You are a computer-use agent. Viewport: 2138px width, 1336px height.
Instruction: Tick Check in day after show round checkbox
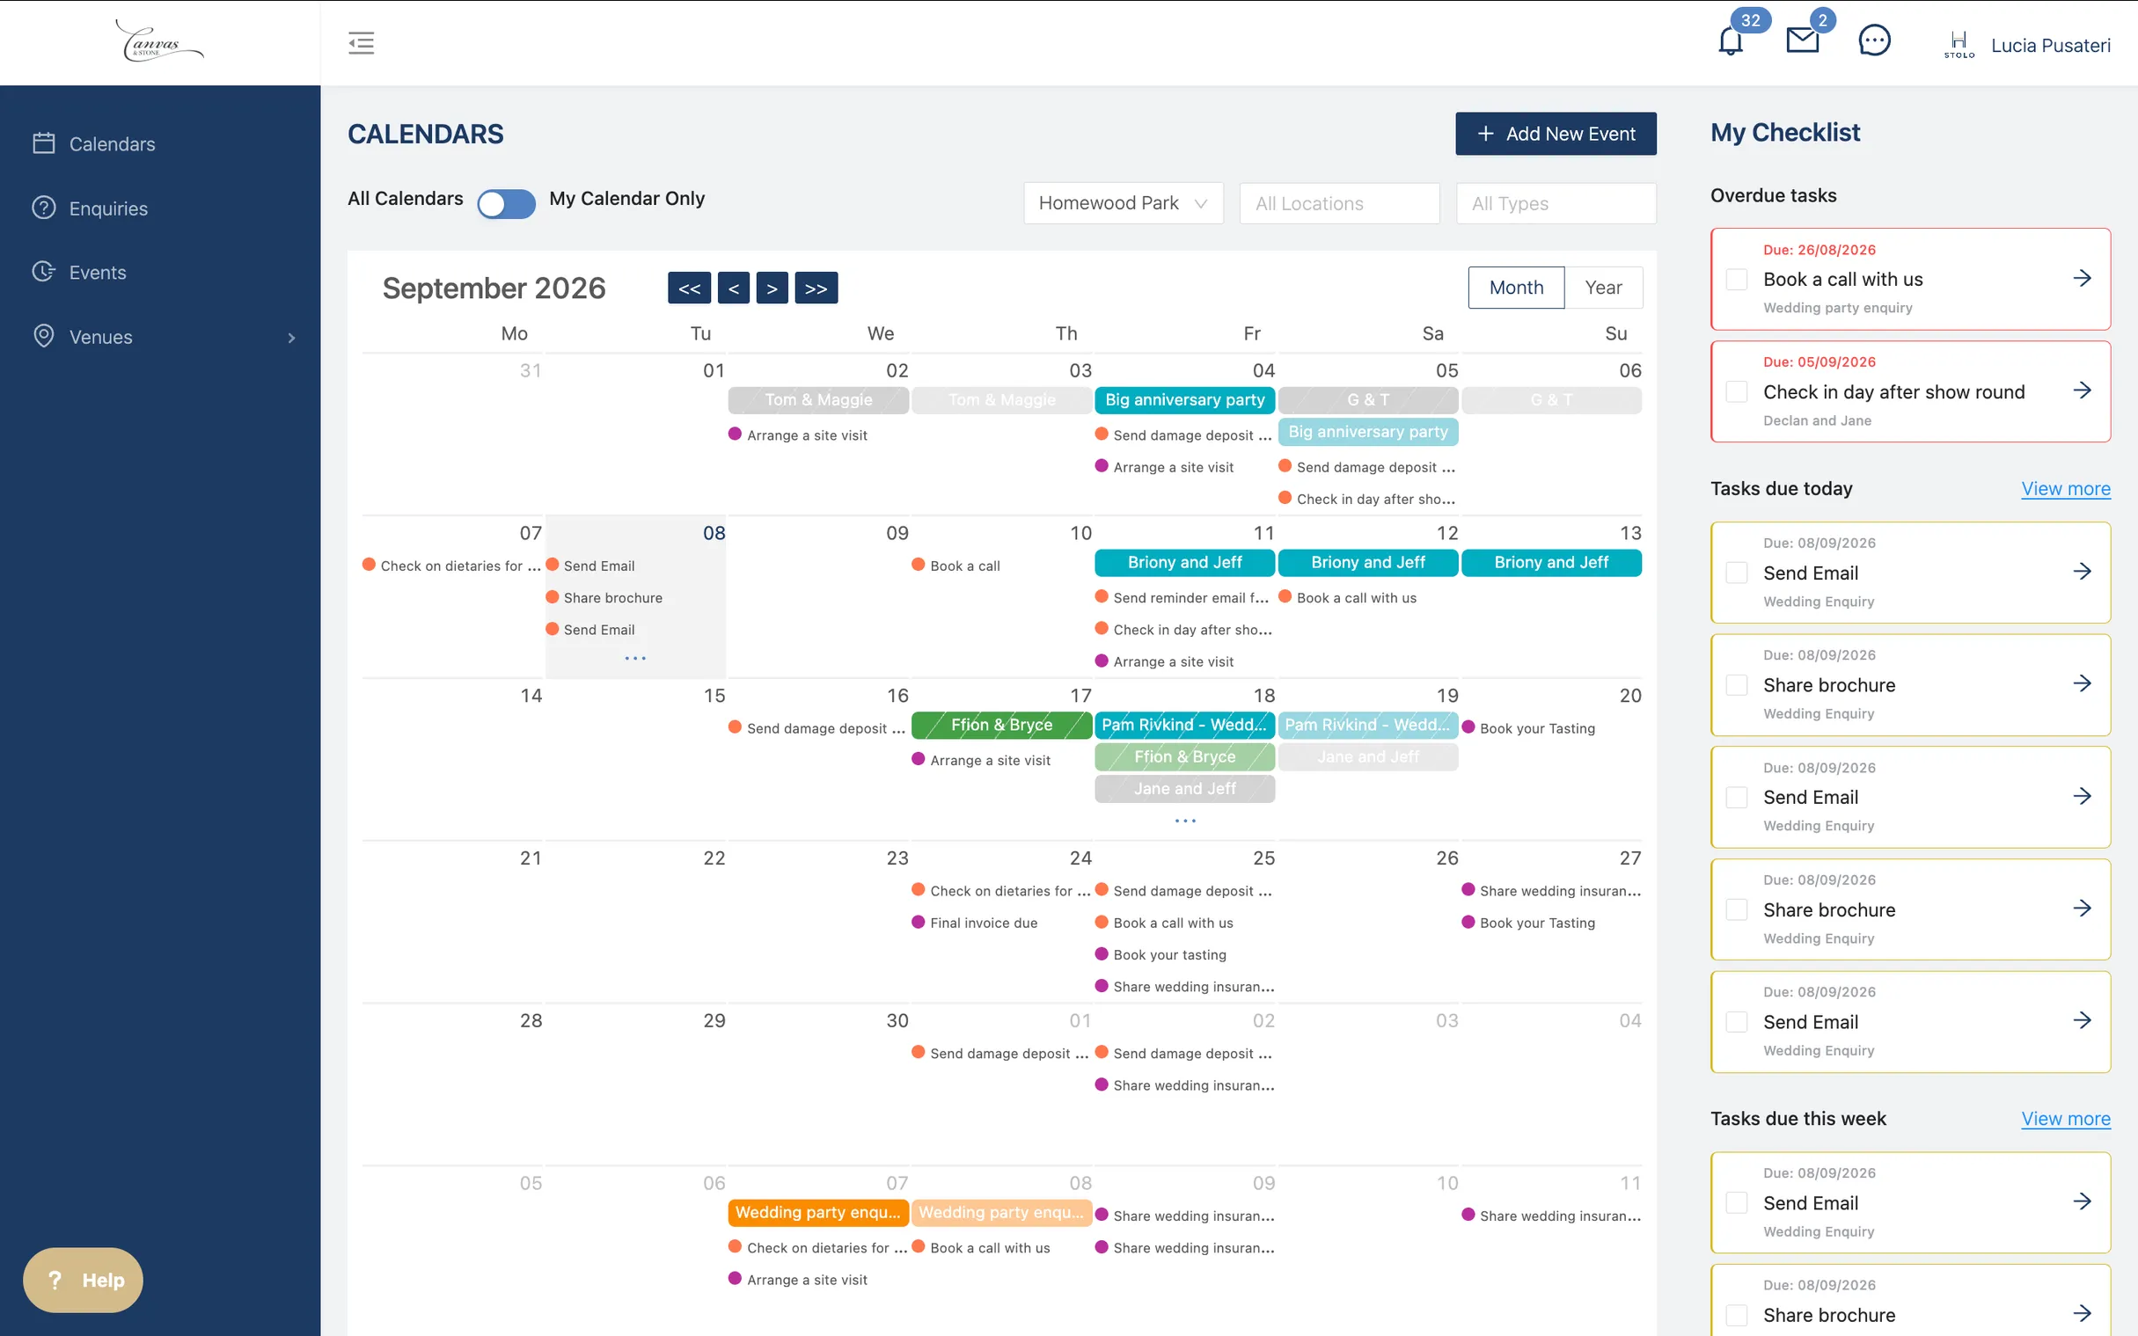[1736, 391]
